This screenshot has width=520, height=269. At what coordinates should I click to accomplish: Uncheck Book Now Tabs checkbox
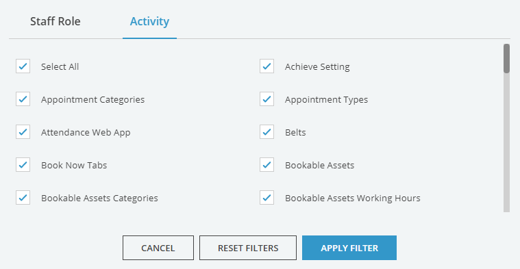pos(23,165)
